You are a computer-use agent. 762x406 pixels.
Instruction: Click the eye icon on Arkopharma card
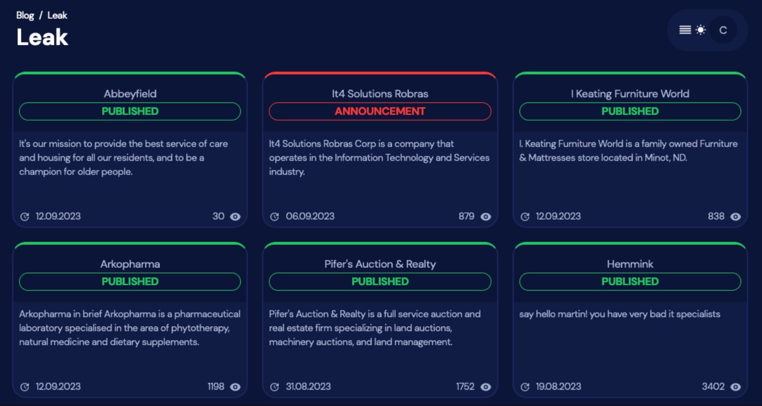236,387
